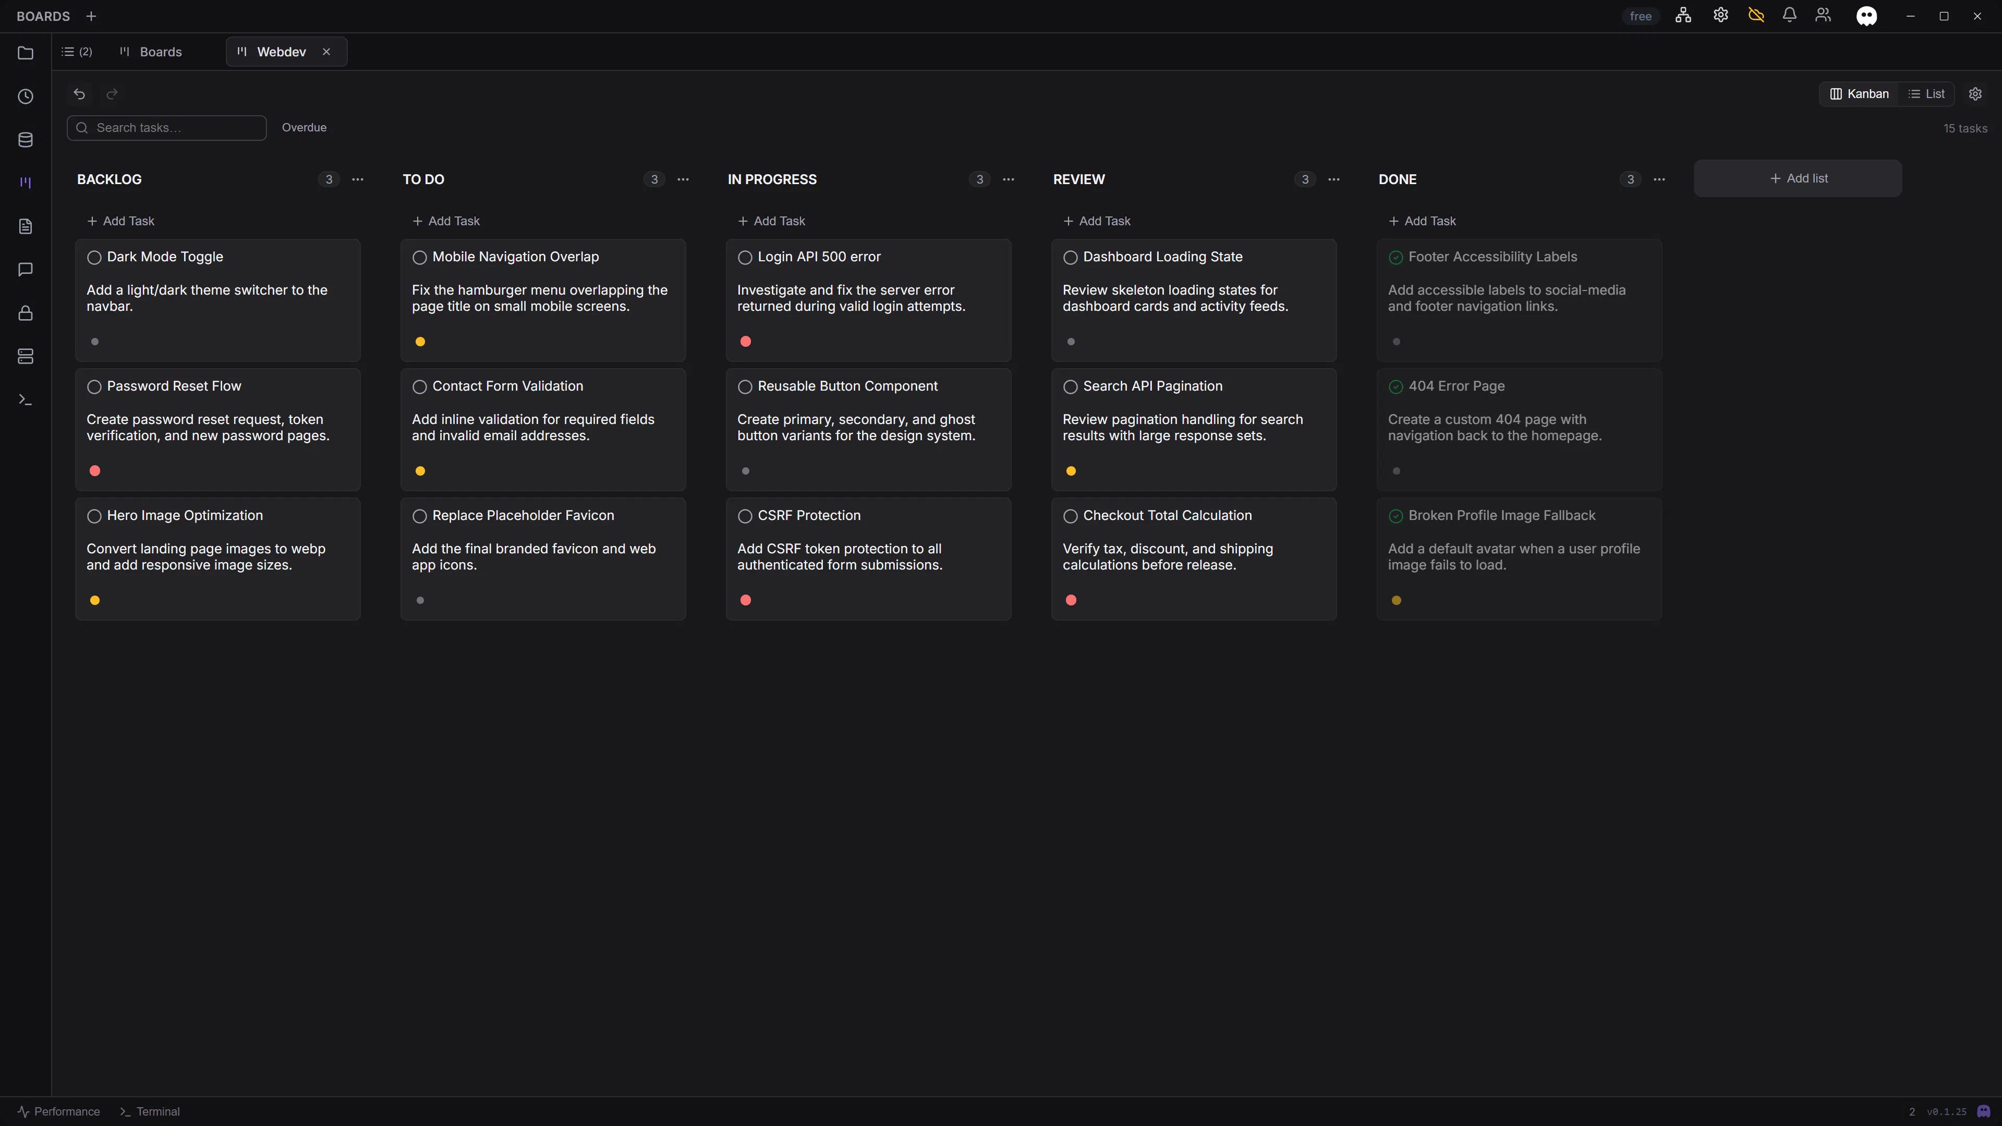Open the clock history sidebar icon
This screenshot has height=1126, width=2002.
pyautogui.click(x=26, y=96)
